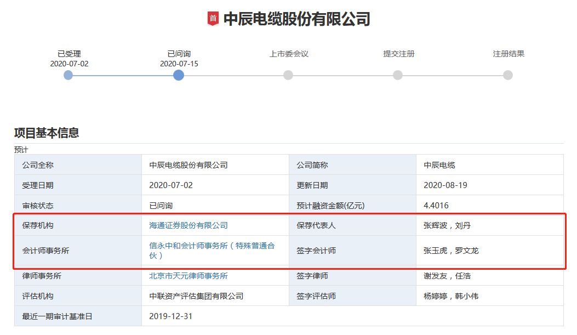Select the 上市委会议 timeline node dot
Screen dimensions: 577x335
pyautogui.click(x=288, y=76)
